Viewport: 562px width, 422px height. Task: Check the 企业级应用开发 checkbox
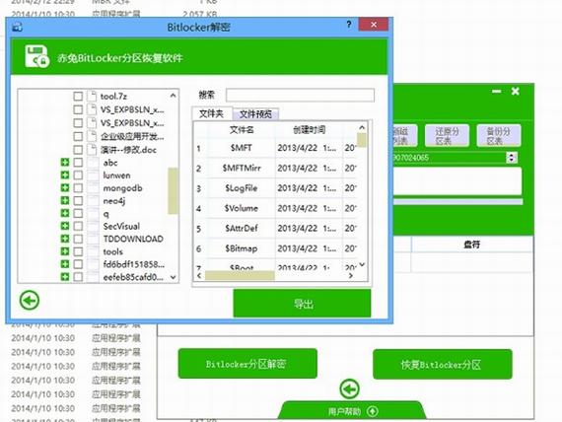click(x=78, y=136)
